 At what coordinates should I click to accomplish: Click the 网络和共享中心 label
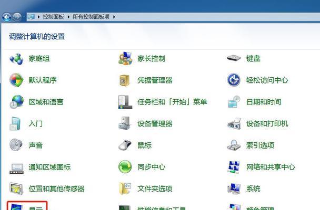click(x=271, y=167)
